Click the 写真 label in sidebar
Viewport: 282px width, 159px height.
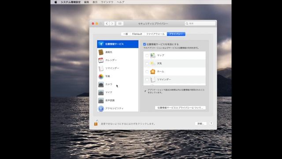(108, 76)
